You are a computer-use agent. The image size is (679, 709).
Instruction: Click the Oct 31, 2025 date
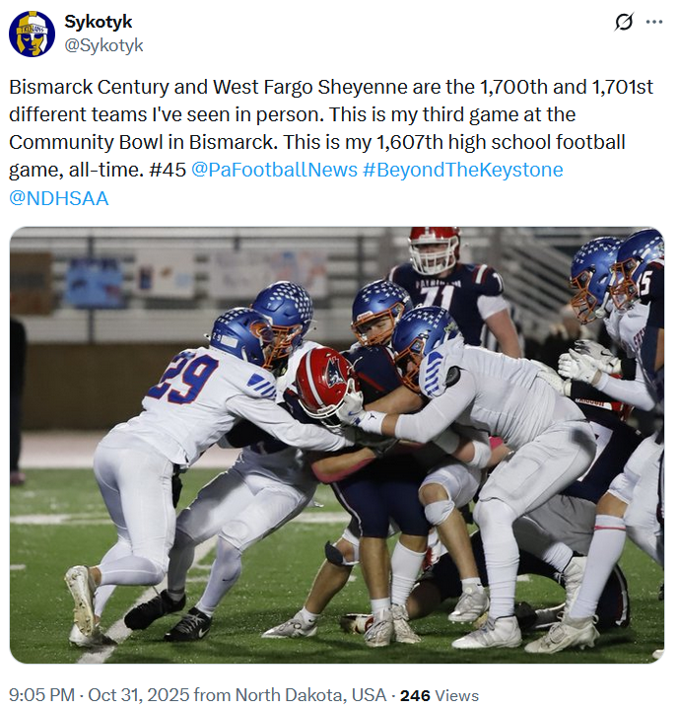[138, 694]
